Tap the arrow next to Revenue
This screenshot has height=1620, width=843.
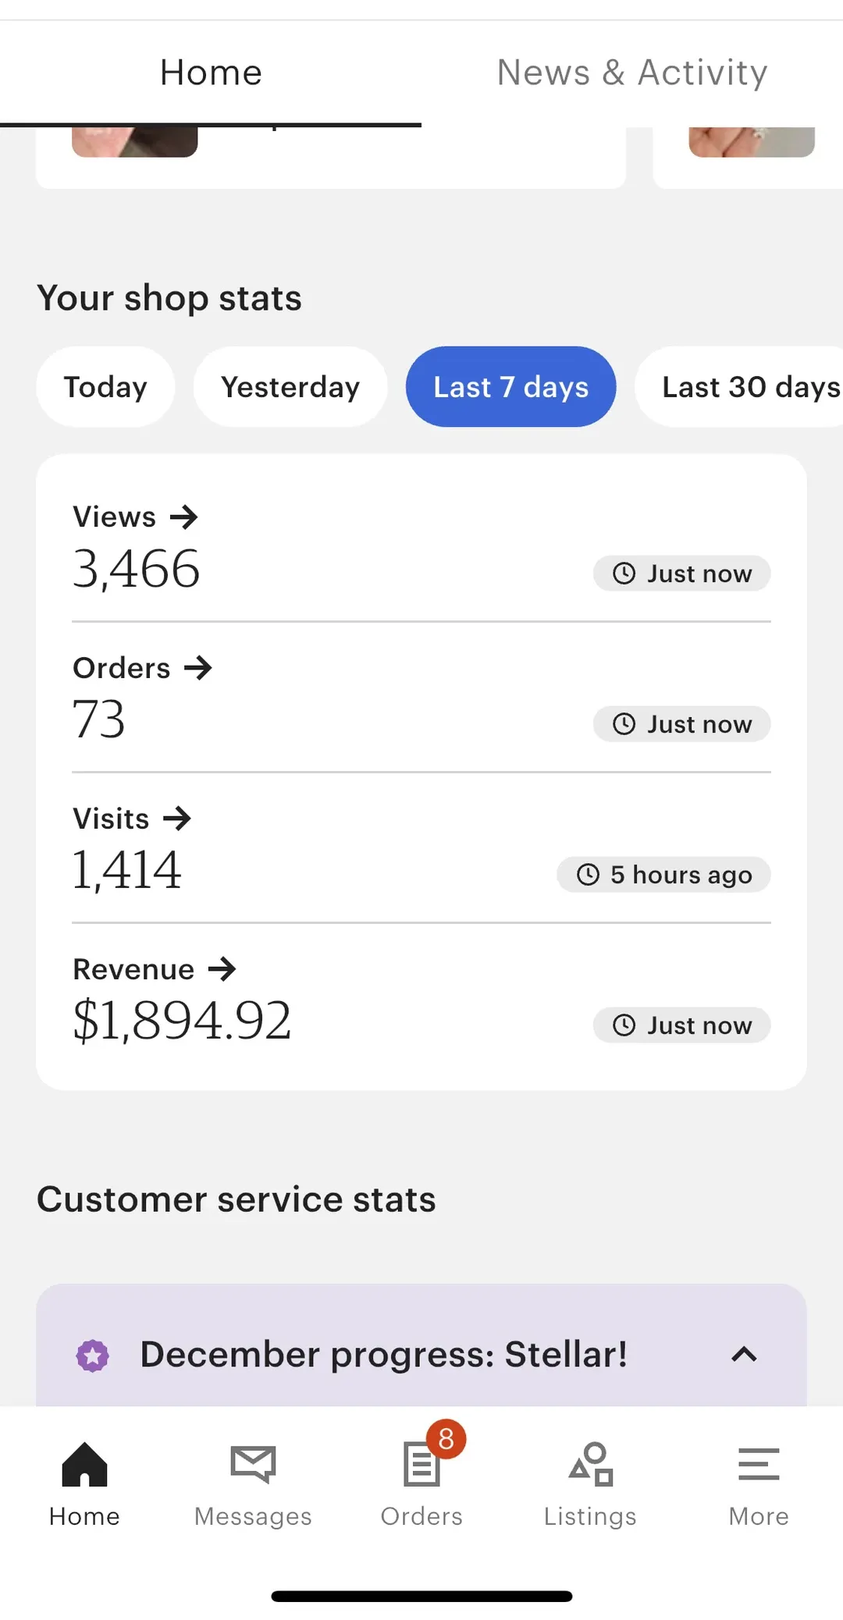222,969
